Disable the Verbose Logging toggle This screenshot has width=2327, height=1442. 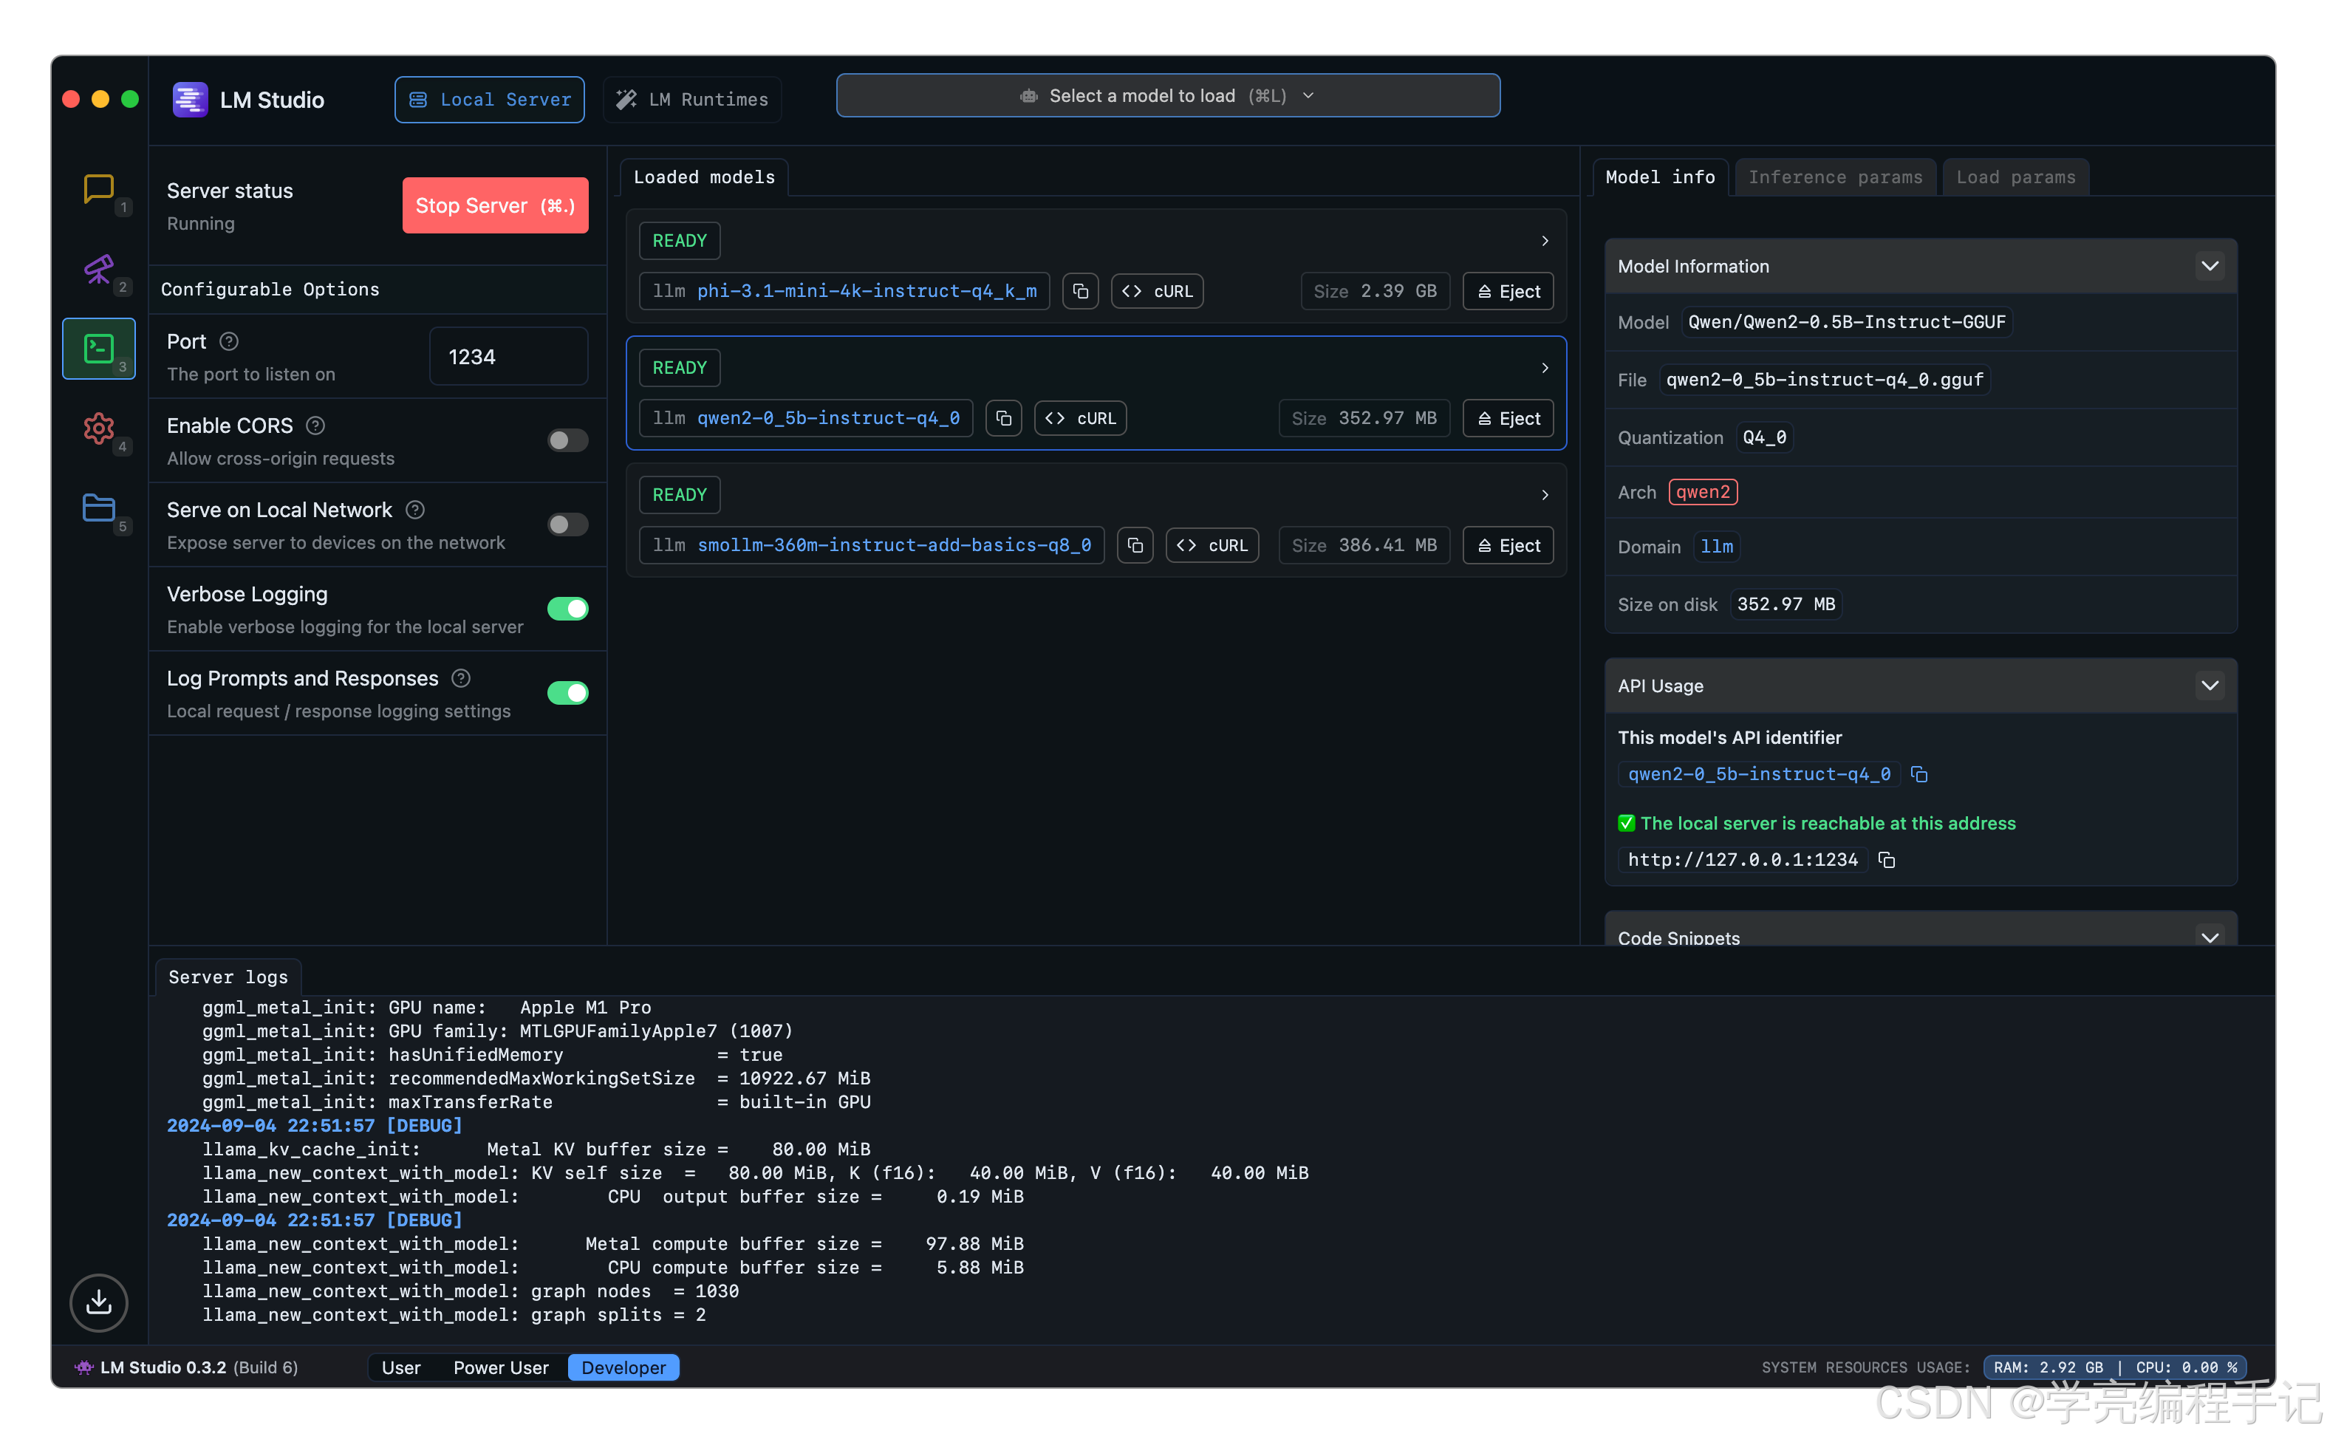point(567,609)
